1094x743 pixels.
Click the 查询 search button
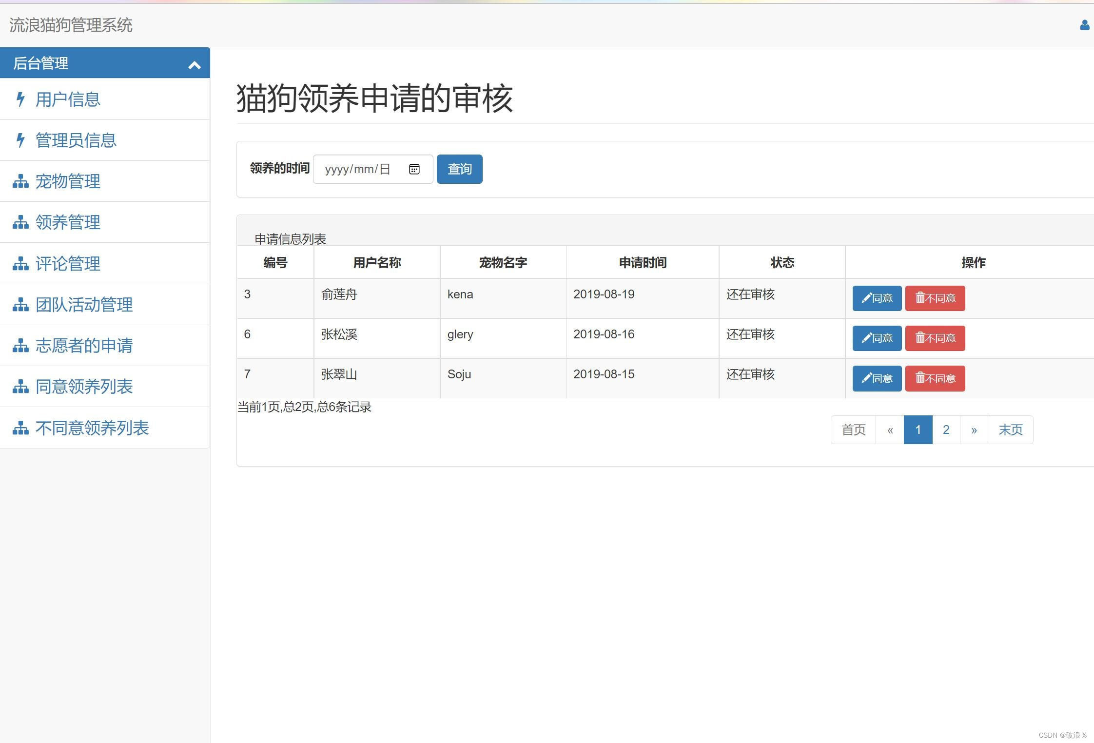click(459, 169)
